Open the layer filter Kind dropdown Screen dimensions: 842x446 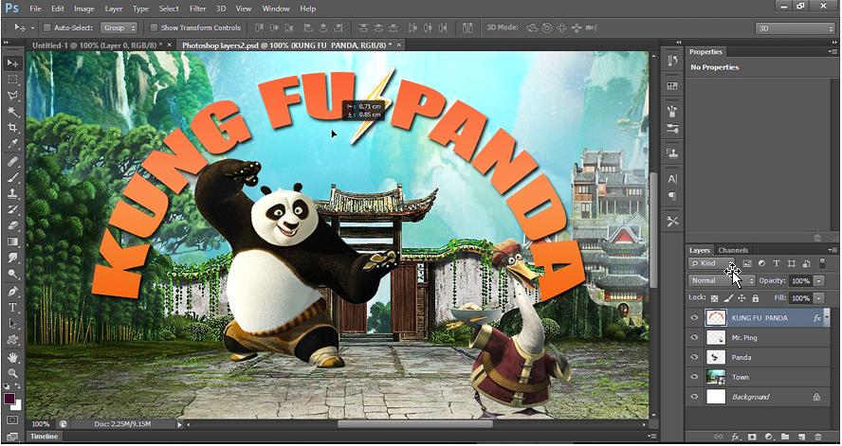tap(711, 263)
